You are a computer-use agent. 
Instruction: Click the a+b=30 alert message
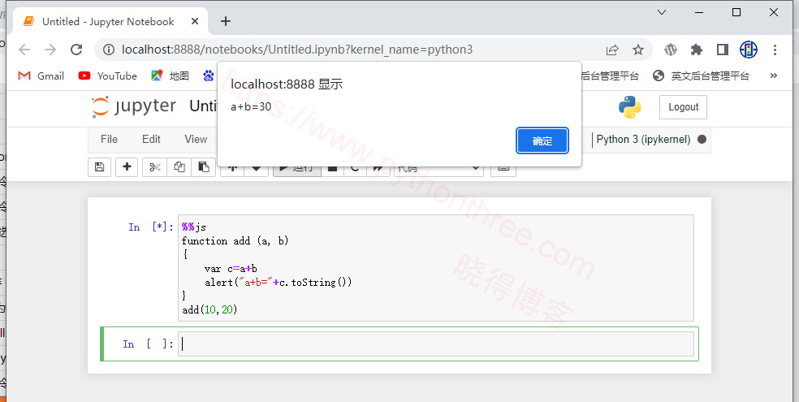click(x=251, y=107)
